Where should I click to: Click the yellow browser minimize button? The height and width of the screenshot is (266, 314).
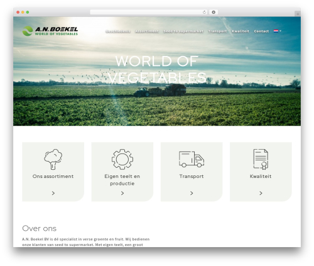pyautogui.click(x=23, y=12)
